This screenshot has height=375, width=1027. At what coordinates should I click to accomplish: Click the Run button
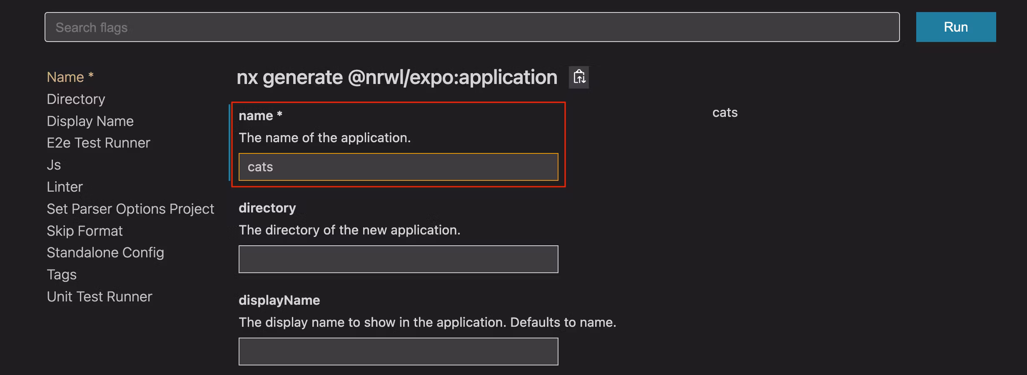(x=955, y=27)
